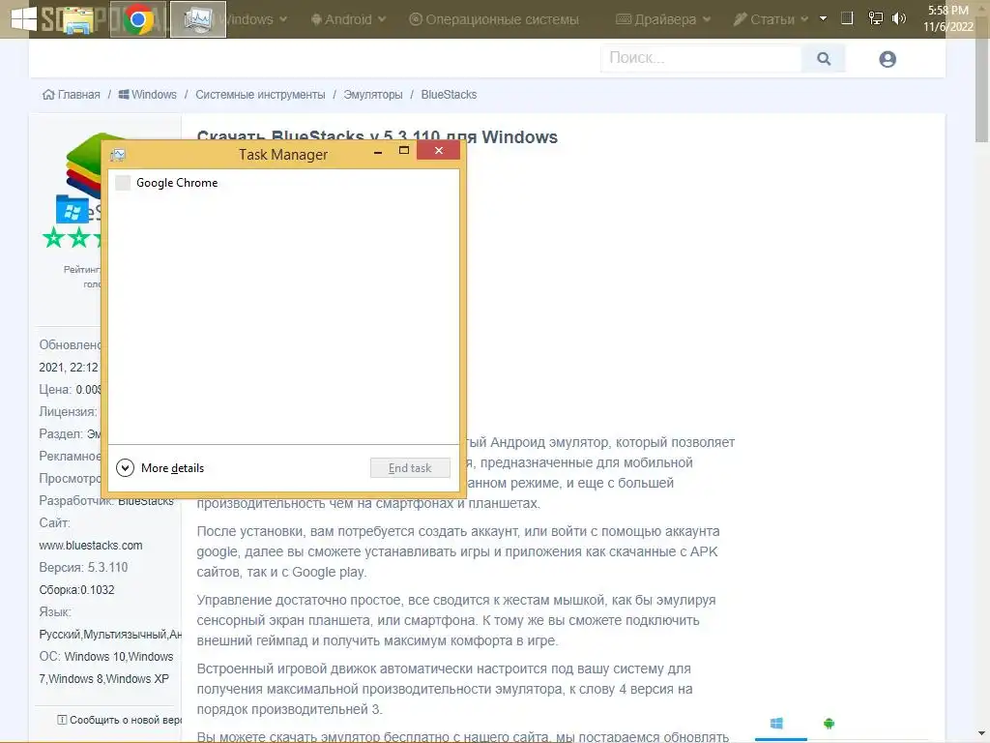Go to Главная breadcrumb link
990x743 pixels.
click(72, 95)
